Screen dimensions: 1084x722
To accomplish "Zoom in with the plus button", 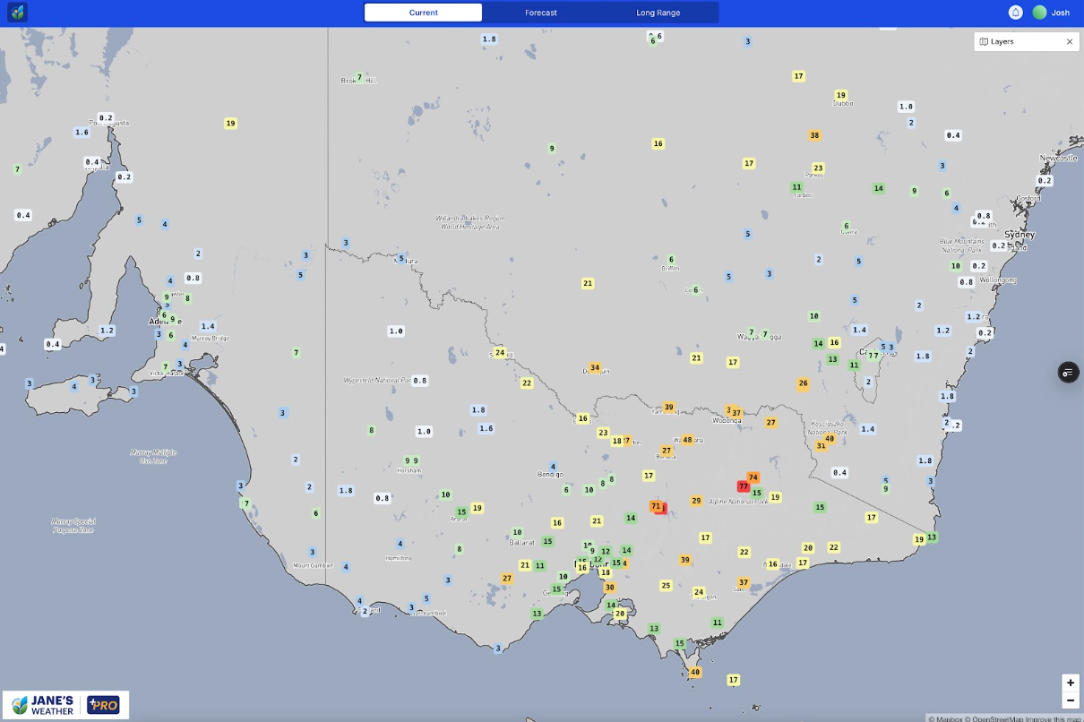I will (1070, 683).
